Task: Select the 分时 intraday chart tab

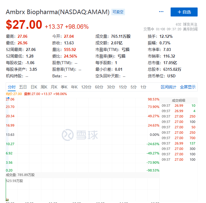Action: click(x=12, y=87)
